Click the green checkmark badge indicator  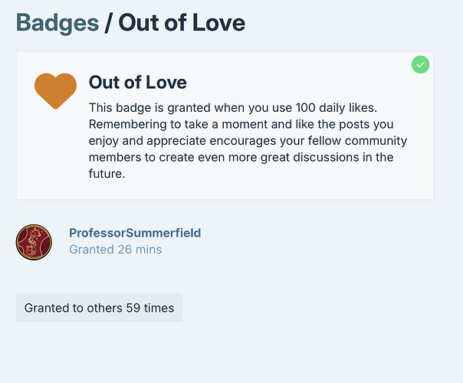tap(421, 64)
